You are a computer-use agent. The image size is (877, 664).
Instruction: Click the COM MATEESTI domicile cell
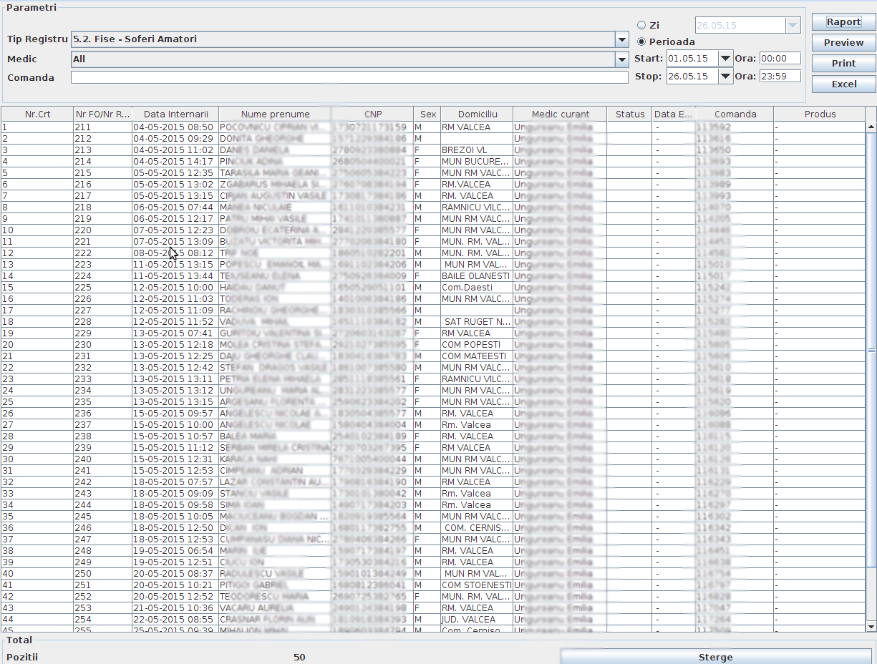pos(477,356)
